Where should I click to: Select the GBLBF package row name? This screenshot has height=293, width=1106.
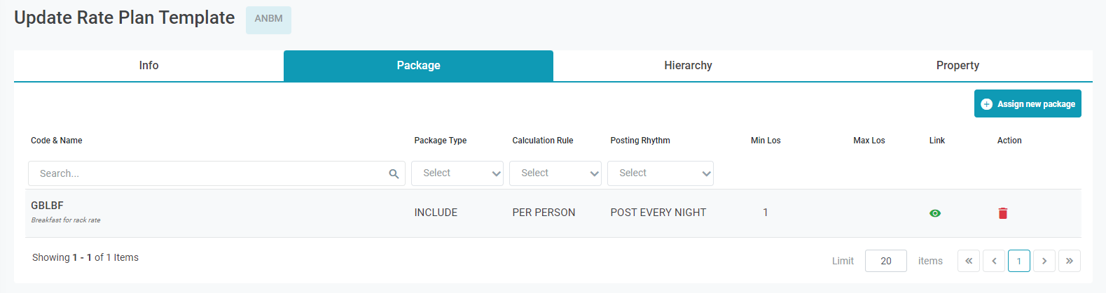[x=47, y=206]
